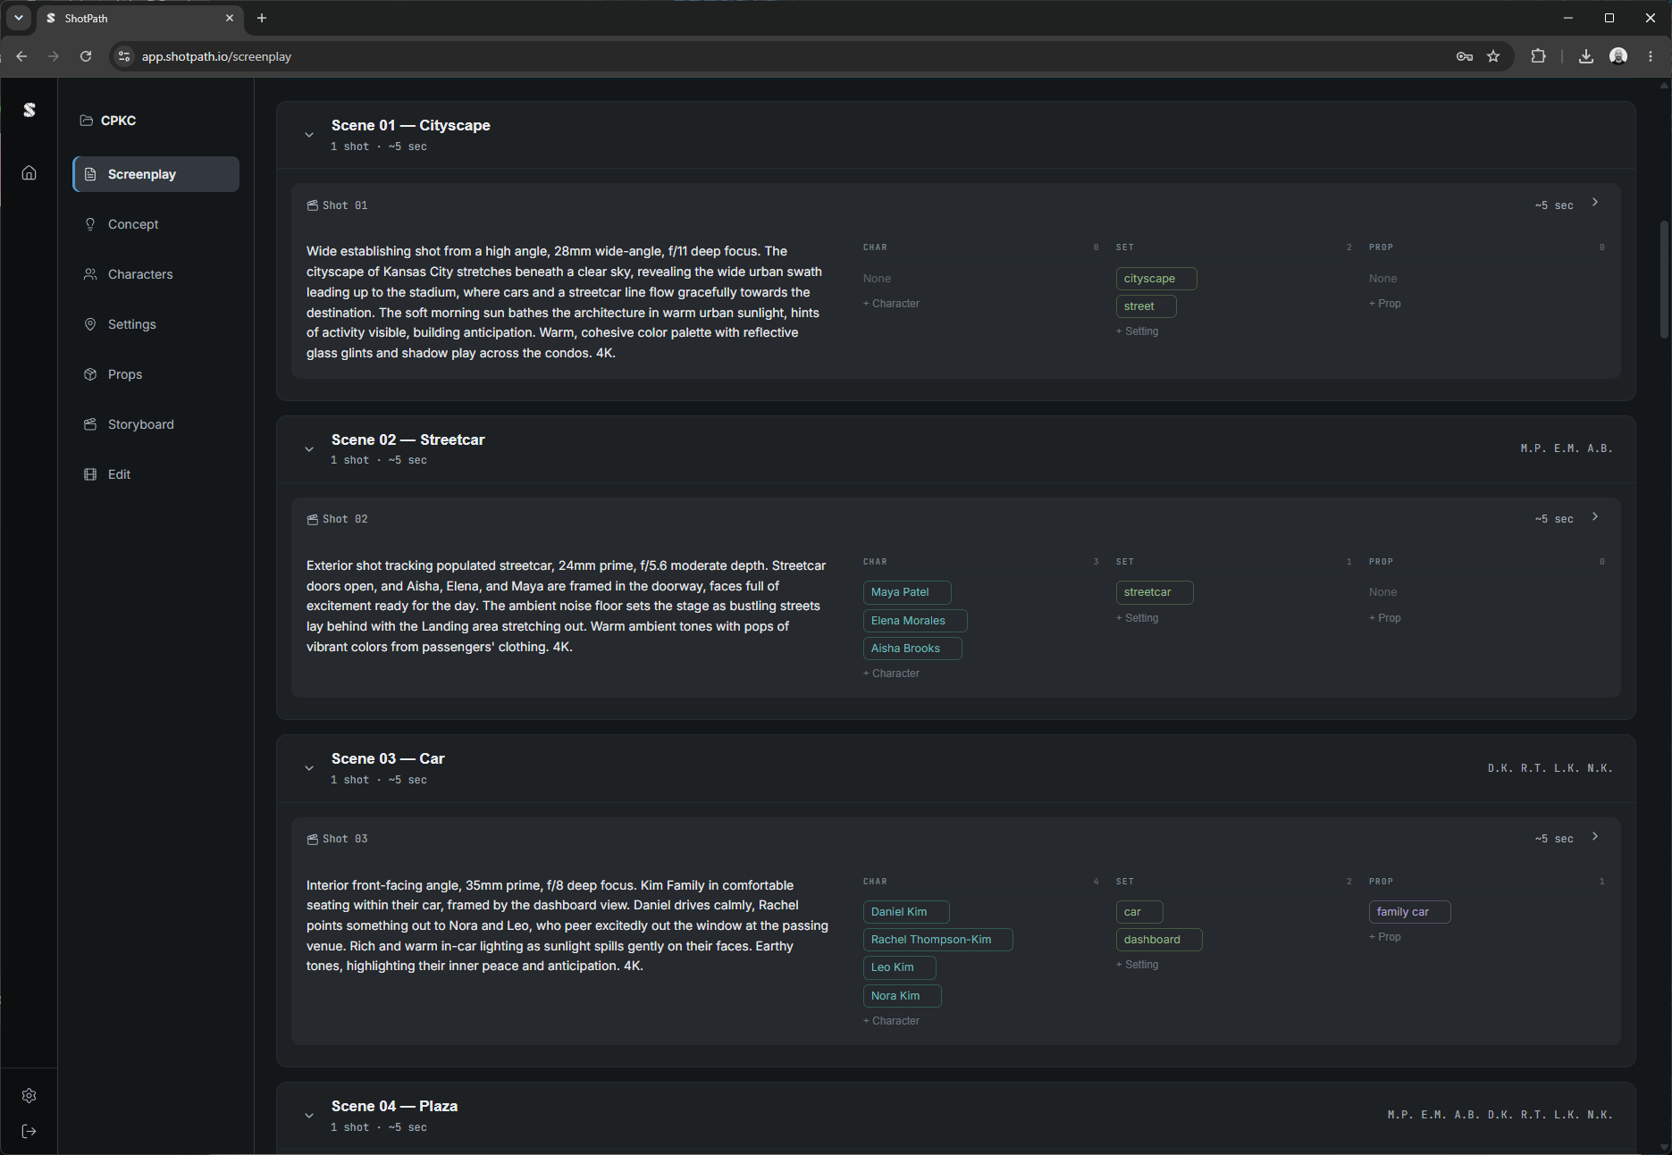Image resolution: width=1672 pixels, height=1155 pixels.
Task: Open settings gear at bottom left rail
Action: point(29,1095)
